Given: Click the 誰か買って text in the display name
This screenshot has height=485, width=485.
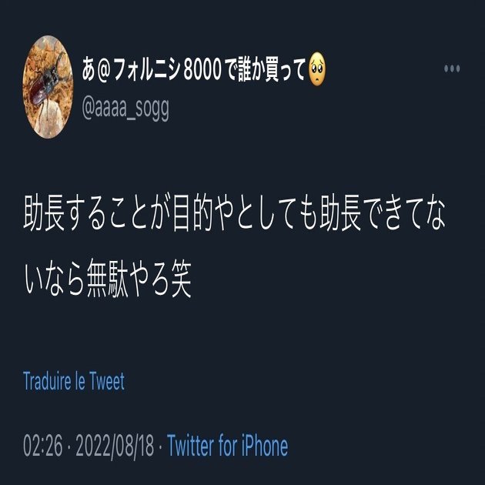Looking at the screenshot, I should [x=271, y=70].
